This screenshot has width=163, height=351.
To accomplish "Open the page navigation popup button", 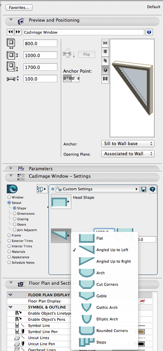I will [x=42, y=189].
